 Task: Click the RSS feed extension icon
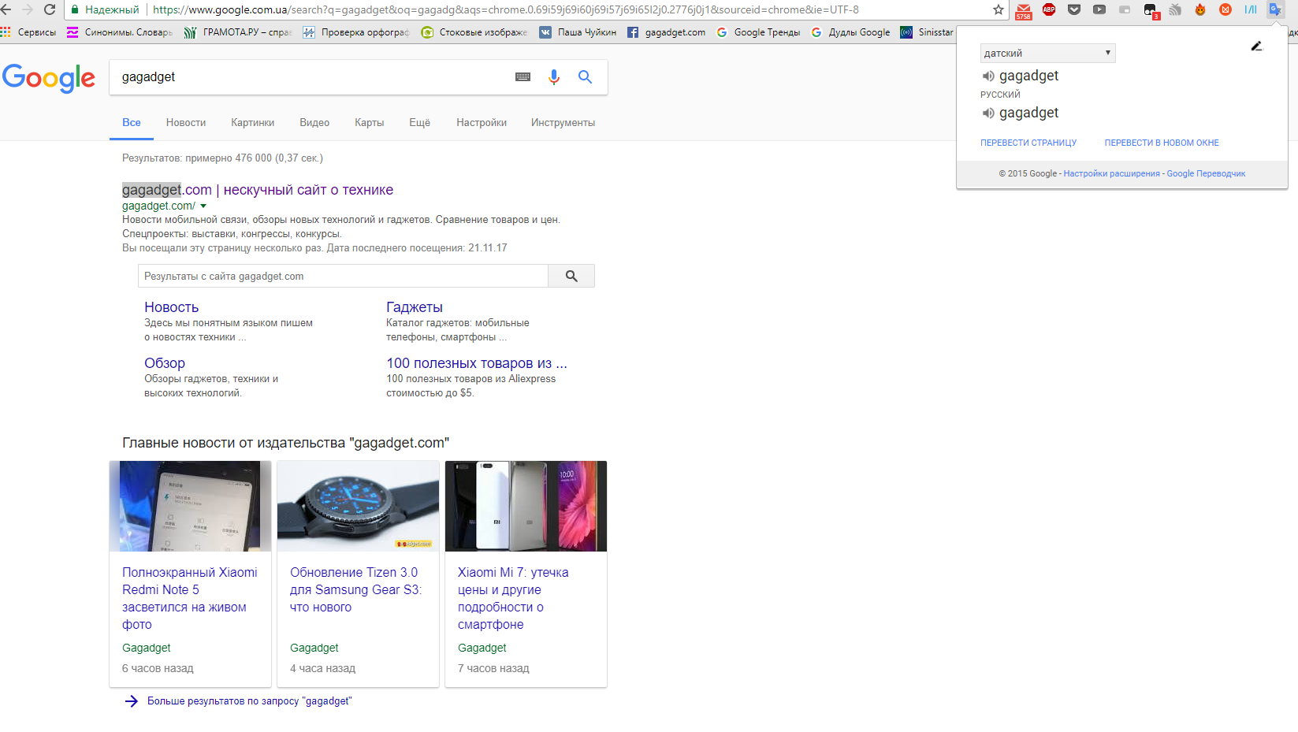pyautogui.click(x=1175, y=9)
